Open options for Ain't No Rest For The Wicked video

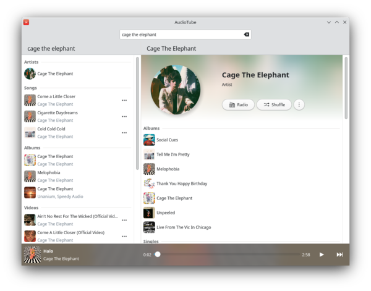coord(124,220)
